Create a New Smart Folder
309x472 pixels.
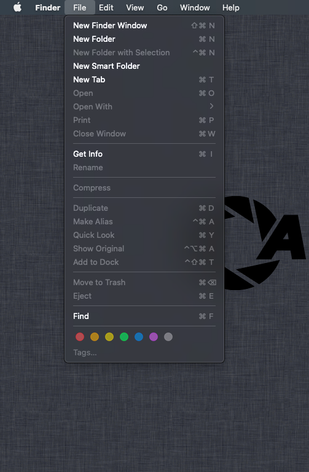(x=144, y=66)
